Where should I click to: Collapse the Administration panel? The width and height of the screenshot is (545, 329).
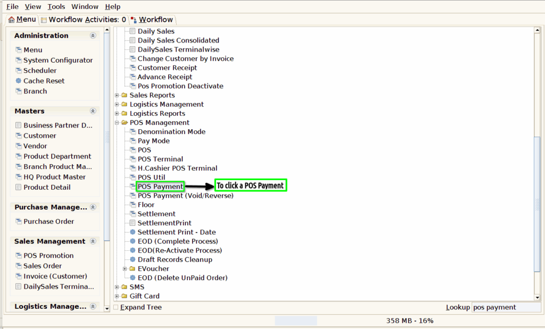click(93, 36)
